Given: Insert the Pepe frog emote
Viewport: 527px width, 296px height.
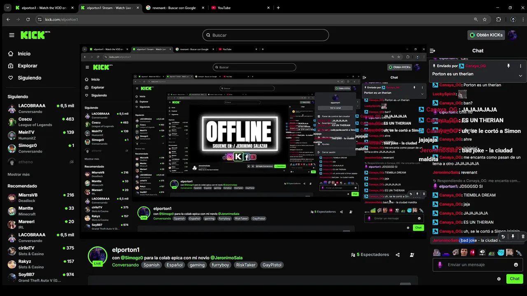Looking at the screenshot, I should (491, 252).
